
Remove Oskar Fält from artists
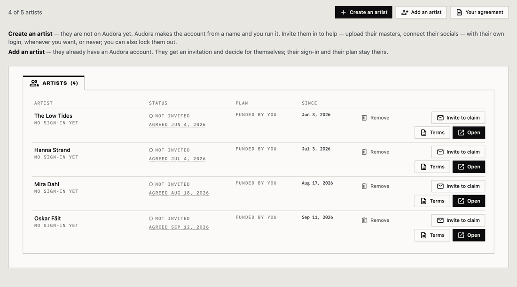pyautogui.click(x=375, y=220)
